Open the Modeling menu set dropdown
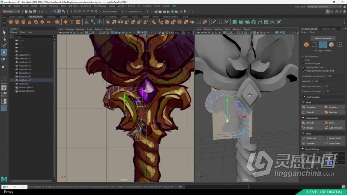 pos(11,11)
